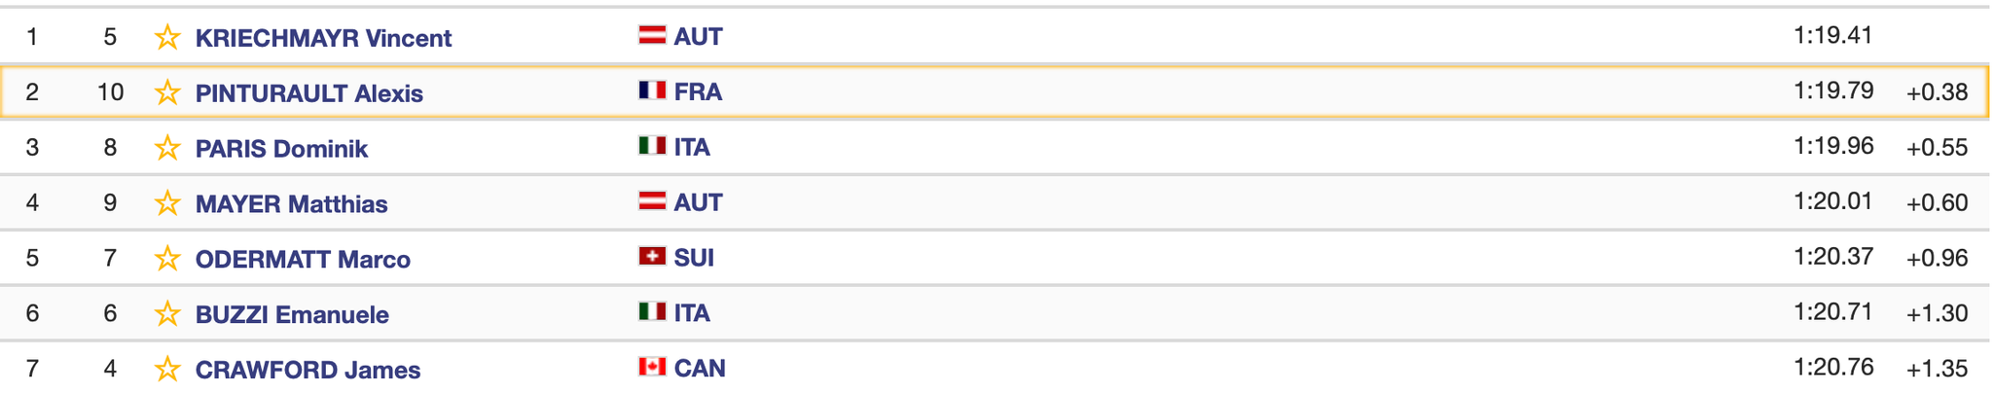Toggle favorite star for PARIS Dominik

[167, 148]
